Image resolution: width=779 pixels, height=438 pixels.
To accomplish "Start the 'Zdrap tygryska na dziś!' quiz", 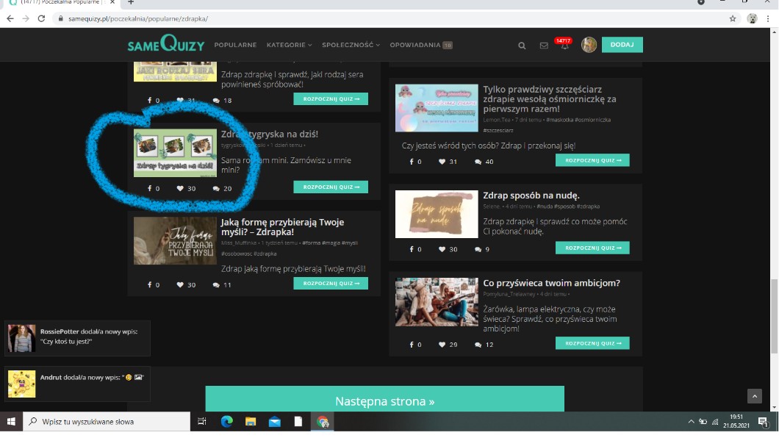I will pos(331,187).
